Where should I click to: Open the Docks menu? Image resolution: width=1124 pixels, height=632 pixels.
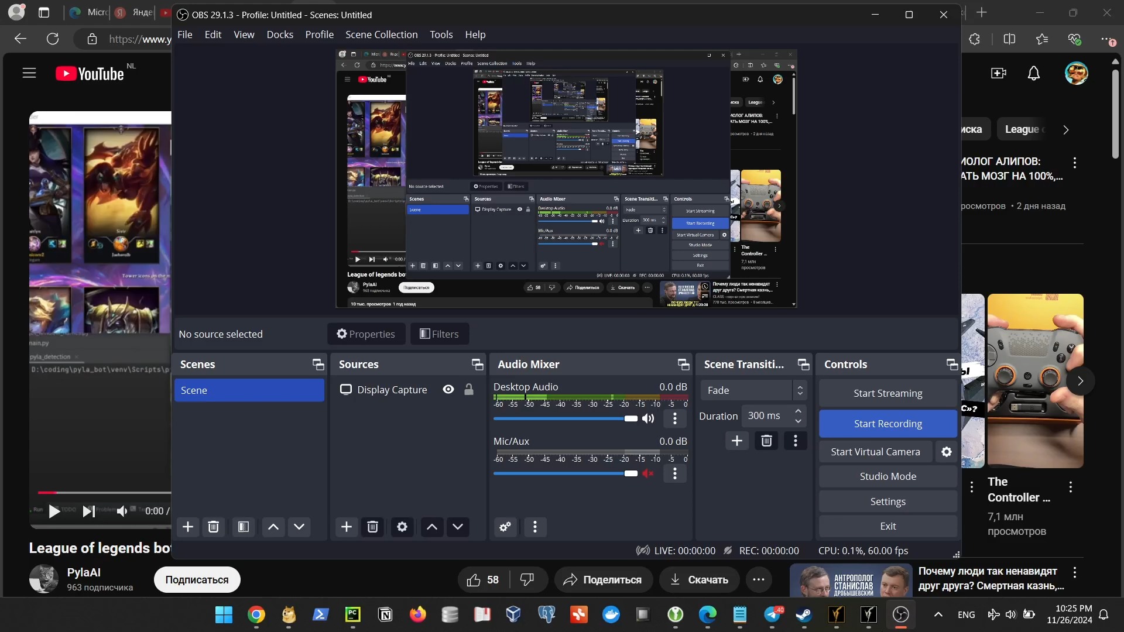[280, 35]
